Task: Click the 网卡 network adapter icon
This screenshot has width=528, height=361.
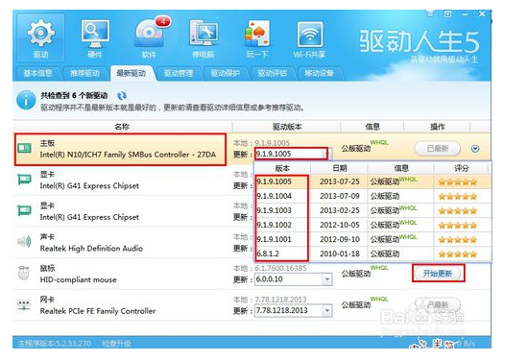Action: coord(24,304)
